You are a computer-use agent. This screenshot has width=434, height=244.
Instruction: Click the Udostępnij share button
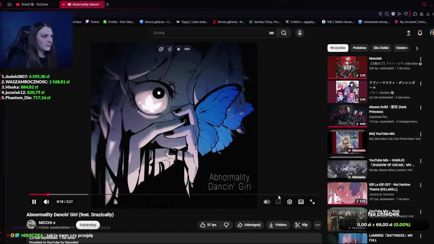click(249, 225)
